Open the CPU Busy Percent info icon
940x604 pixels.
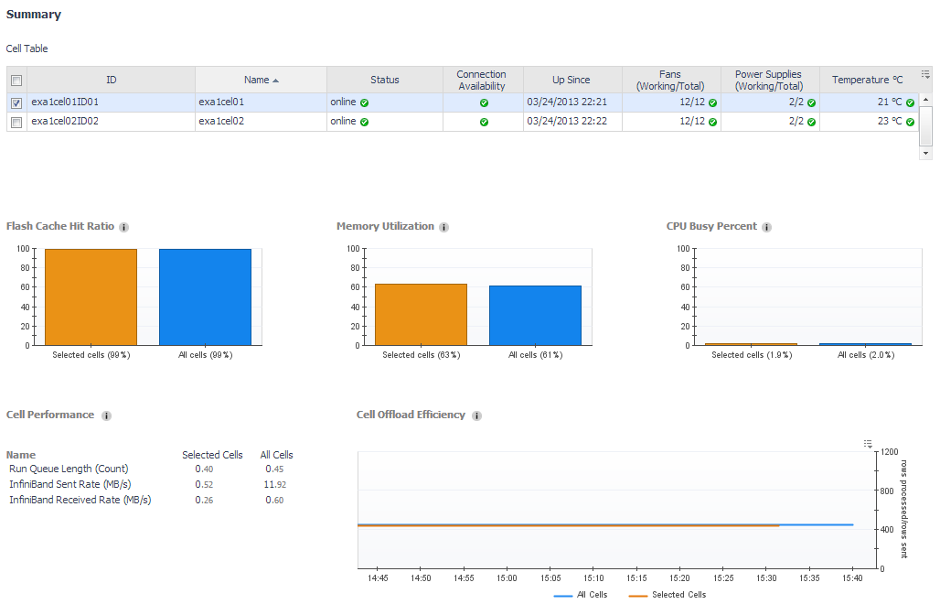(x=766, y=227)
